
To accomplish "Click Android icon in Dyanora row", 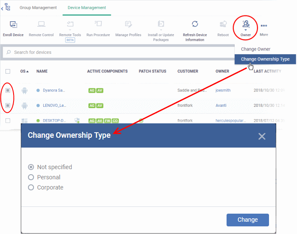I will point(25,90).
